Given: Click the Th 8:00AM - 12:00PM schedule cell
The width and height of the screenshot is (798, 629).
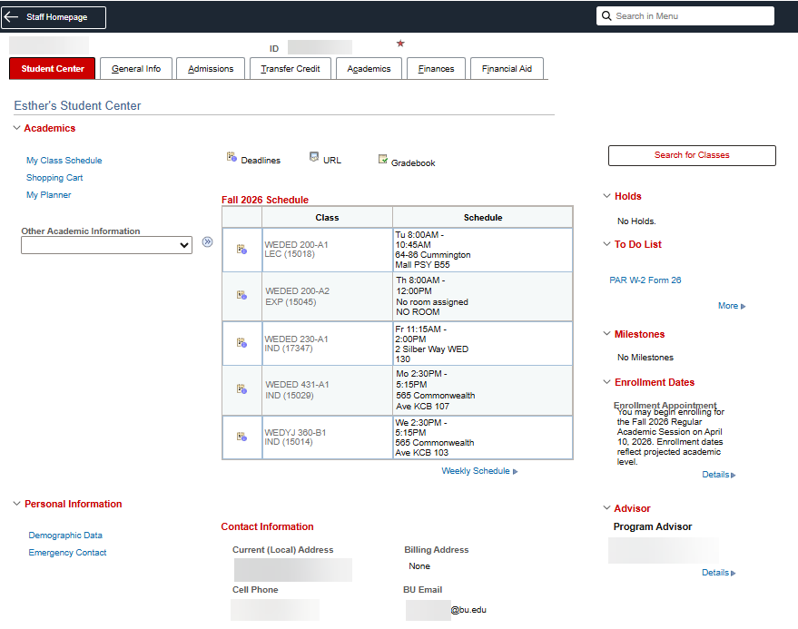Looking at the screenshot, I should pyautogui.click(x=483, y=296).
